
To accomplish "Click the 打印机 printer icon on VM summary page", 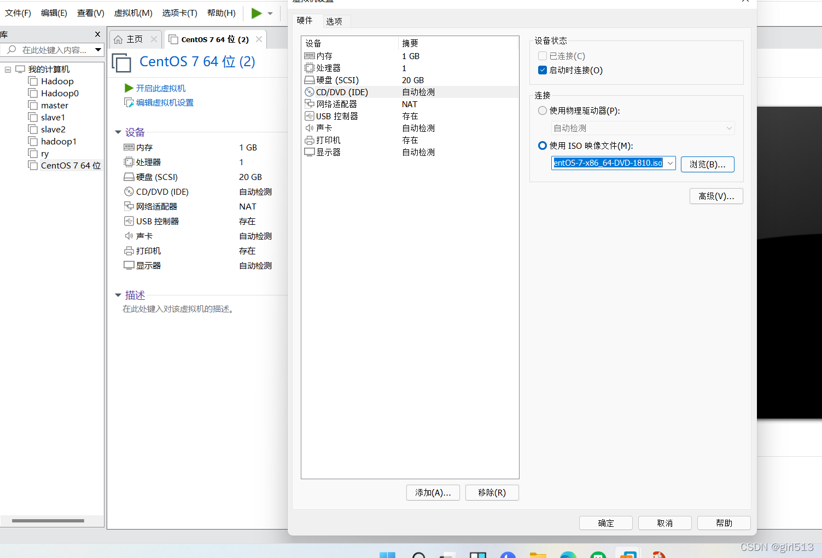I will coord(129,251).
